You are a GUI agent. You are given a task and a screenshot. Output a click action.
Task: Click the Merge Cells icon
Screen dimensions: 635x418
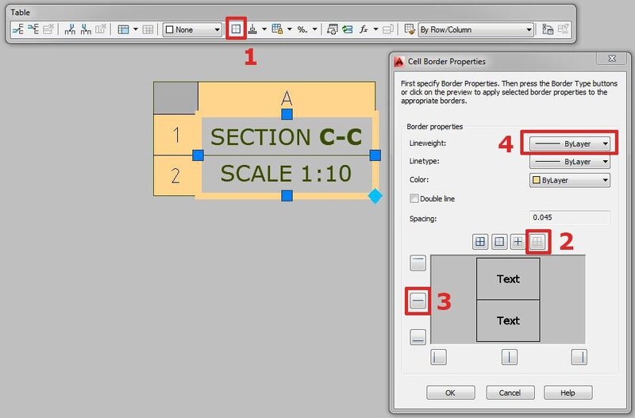123,29
